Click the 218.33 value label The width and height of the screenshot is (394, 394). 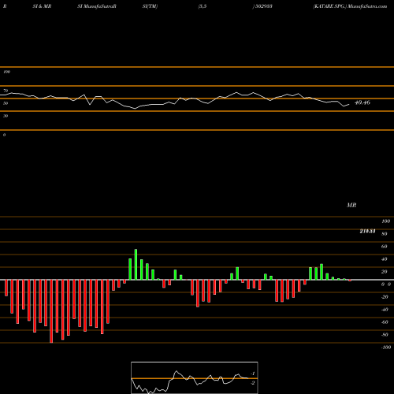(x=367, y=231)
